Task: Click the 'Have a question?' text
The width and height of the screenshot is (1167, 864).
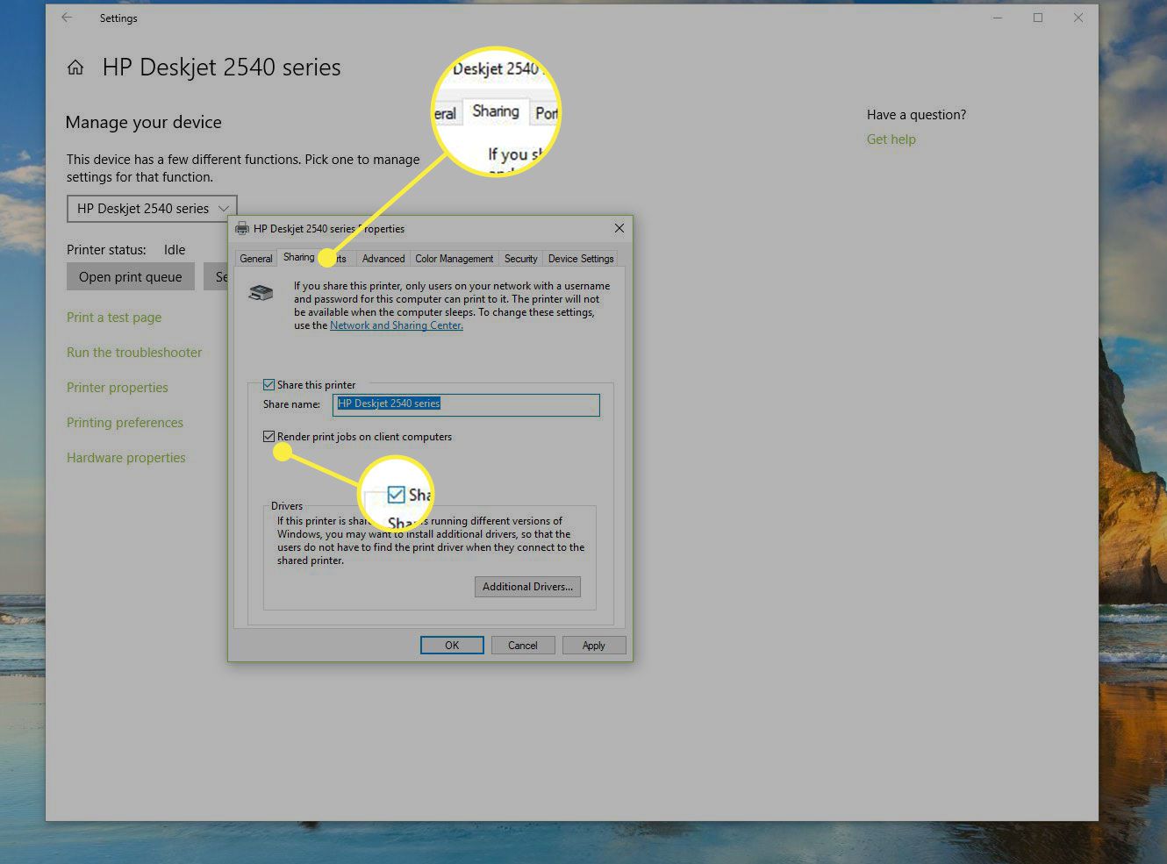Action: pyautogui.click(x=916, y=115)
